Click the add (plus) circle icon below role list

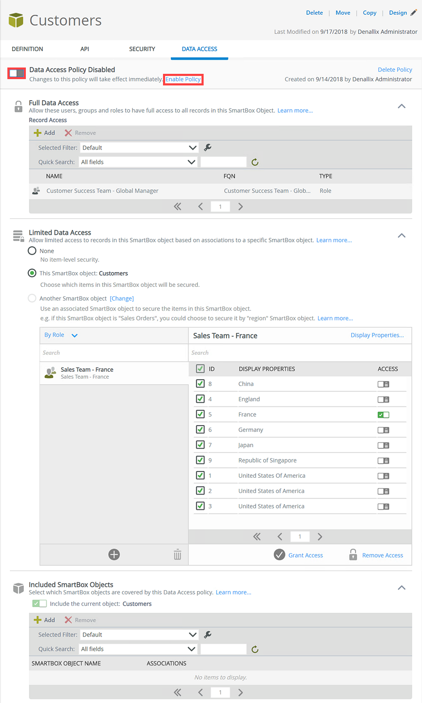point(114,554)
